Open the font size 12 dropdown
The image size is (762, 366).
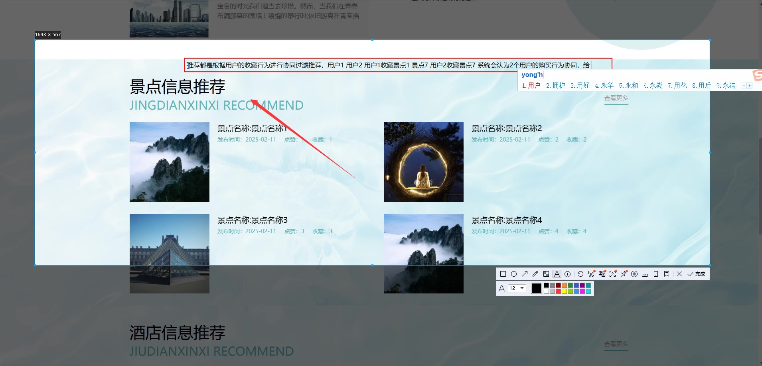517,288
